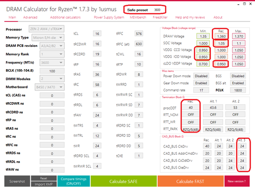Viewport: 255px width, 192px height.
Task: Click DRAM Voltage Rec. value 1.360
Action: [x=222, y=36]
